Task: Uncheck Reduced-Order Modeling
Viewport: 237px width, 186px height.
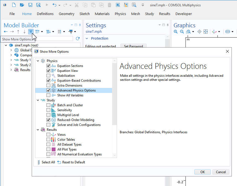Action: [x=48, y=120]
